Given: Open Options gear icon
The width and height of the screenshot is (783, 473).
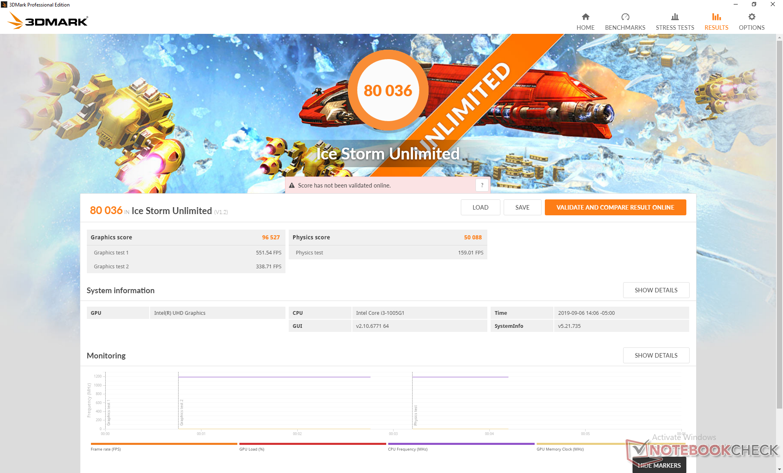Looking at the screenshot, I should click(x=752, y=17).
